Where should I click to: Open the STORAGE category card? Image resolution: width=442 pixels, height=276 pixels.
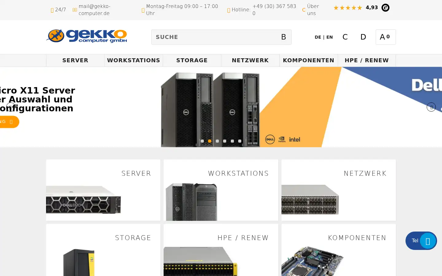tap(103, 250)
